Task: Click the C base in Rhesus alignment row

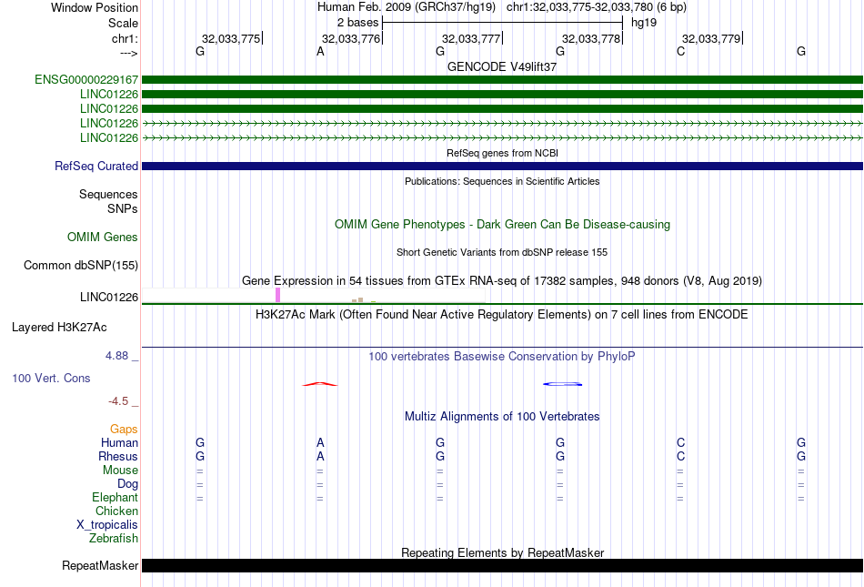Action: pyautogui.click(x=680, y=456)
